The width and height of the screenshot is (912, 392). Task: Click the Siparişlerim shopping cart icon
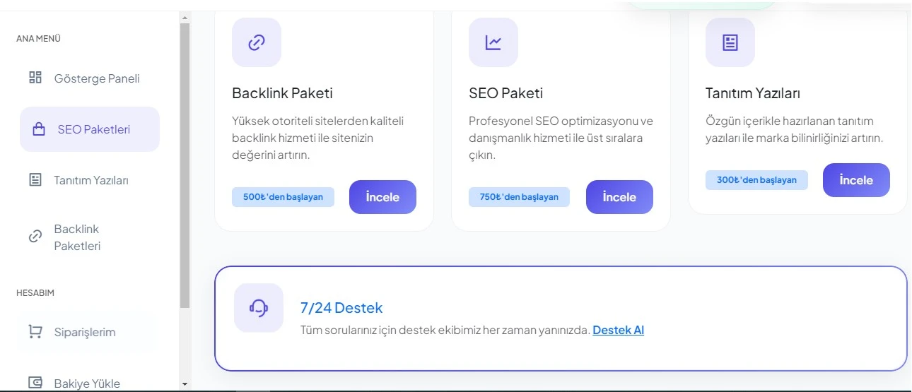coord(35,331)
